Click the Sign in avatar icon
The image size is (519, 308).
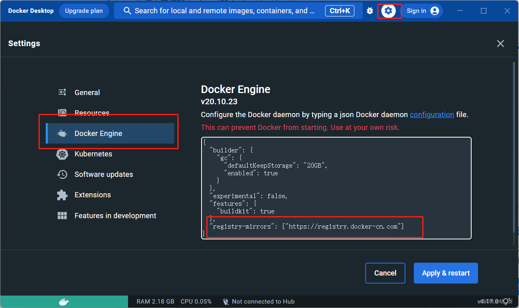tap(435, 11)
